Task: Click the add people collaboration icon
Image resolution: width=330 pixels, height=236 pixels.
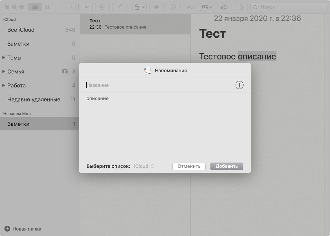Action: pos(224,7)
